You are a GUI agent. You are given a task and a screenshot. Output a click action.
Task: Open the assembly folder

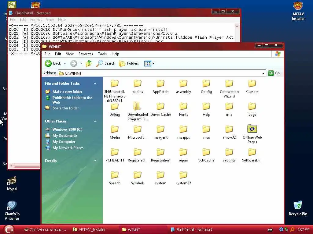(x=183, y=87)
